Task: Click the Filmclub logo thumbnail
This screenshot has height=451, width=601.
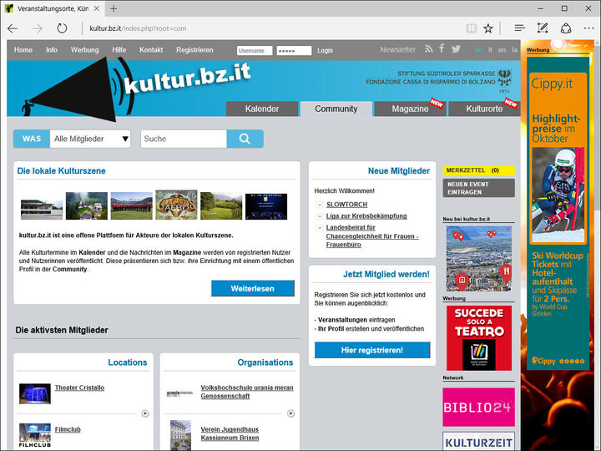Action: click(x=35, y=435)
